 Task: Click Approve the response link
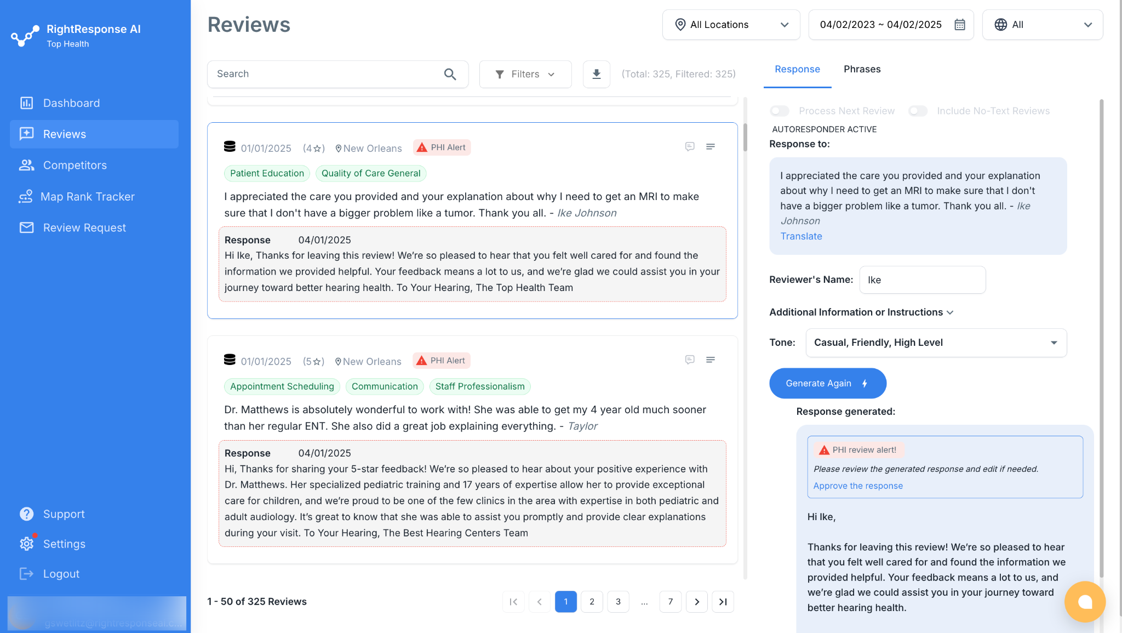click(x=858, y=486)
